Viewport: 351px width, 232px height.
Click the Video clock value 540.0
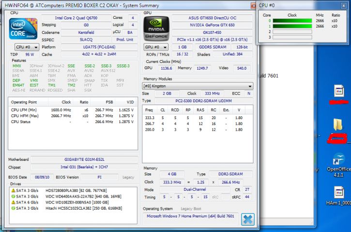coord(242,68)
